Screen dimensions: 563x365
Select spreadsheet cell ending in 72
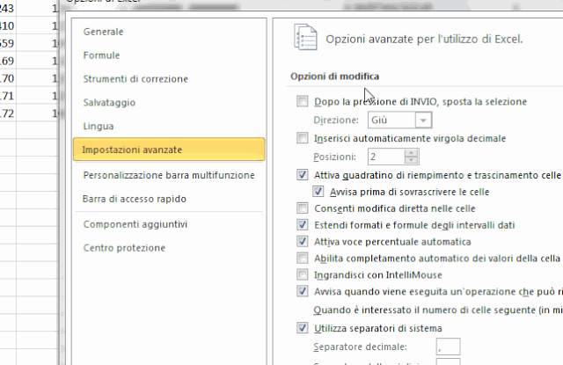tap(8, 113)
